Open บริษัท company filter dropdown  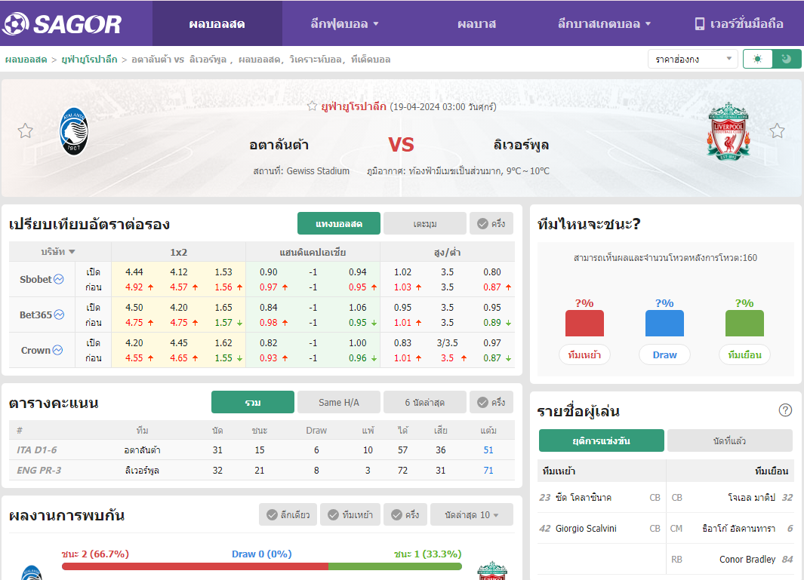coord(58,252)
